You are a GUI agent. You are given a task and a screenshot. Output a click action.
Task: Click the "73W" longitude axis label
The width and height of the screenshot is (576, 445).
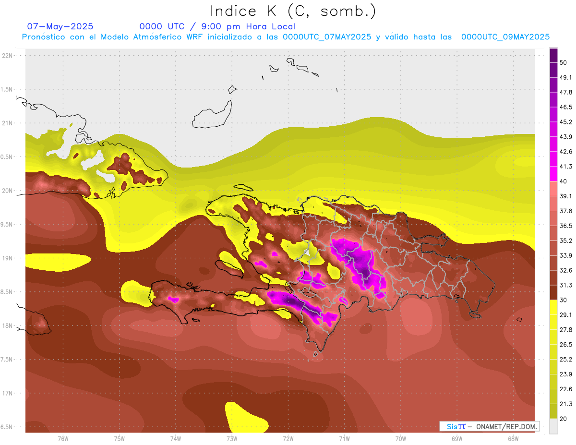pyautogui.click(x=232, y=439)
